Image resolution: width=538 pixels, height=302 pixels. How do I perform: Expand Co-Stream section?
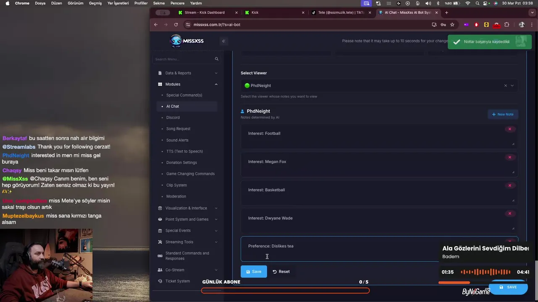coord(187,270)
